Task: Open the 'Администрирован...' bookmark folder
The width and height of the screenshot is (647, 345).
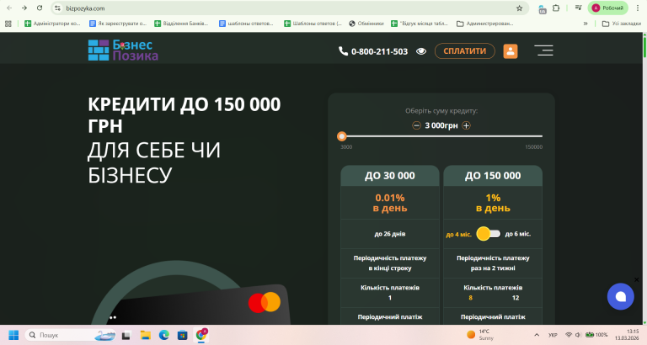Action: tap(485, 24)
